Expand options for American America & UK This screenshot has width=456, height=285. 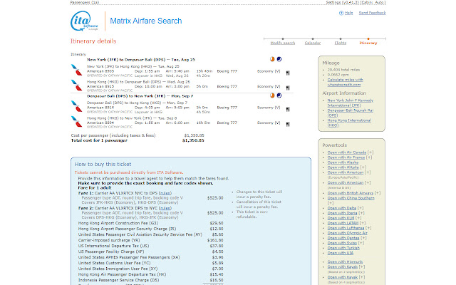[x=368, y=182]
